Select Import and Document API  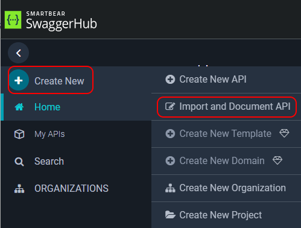tap(235, 106)
